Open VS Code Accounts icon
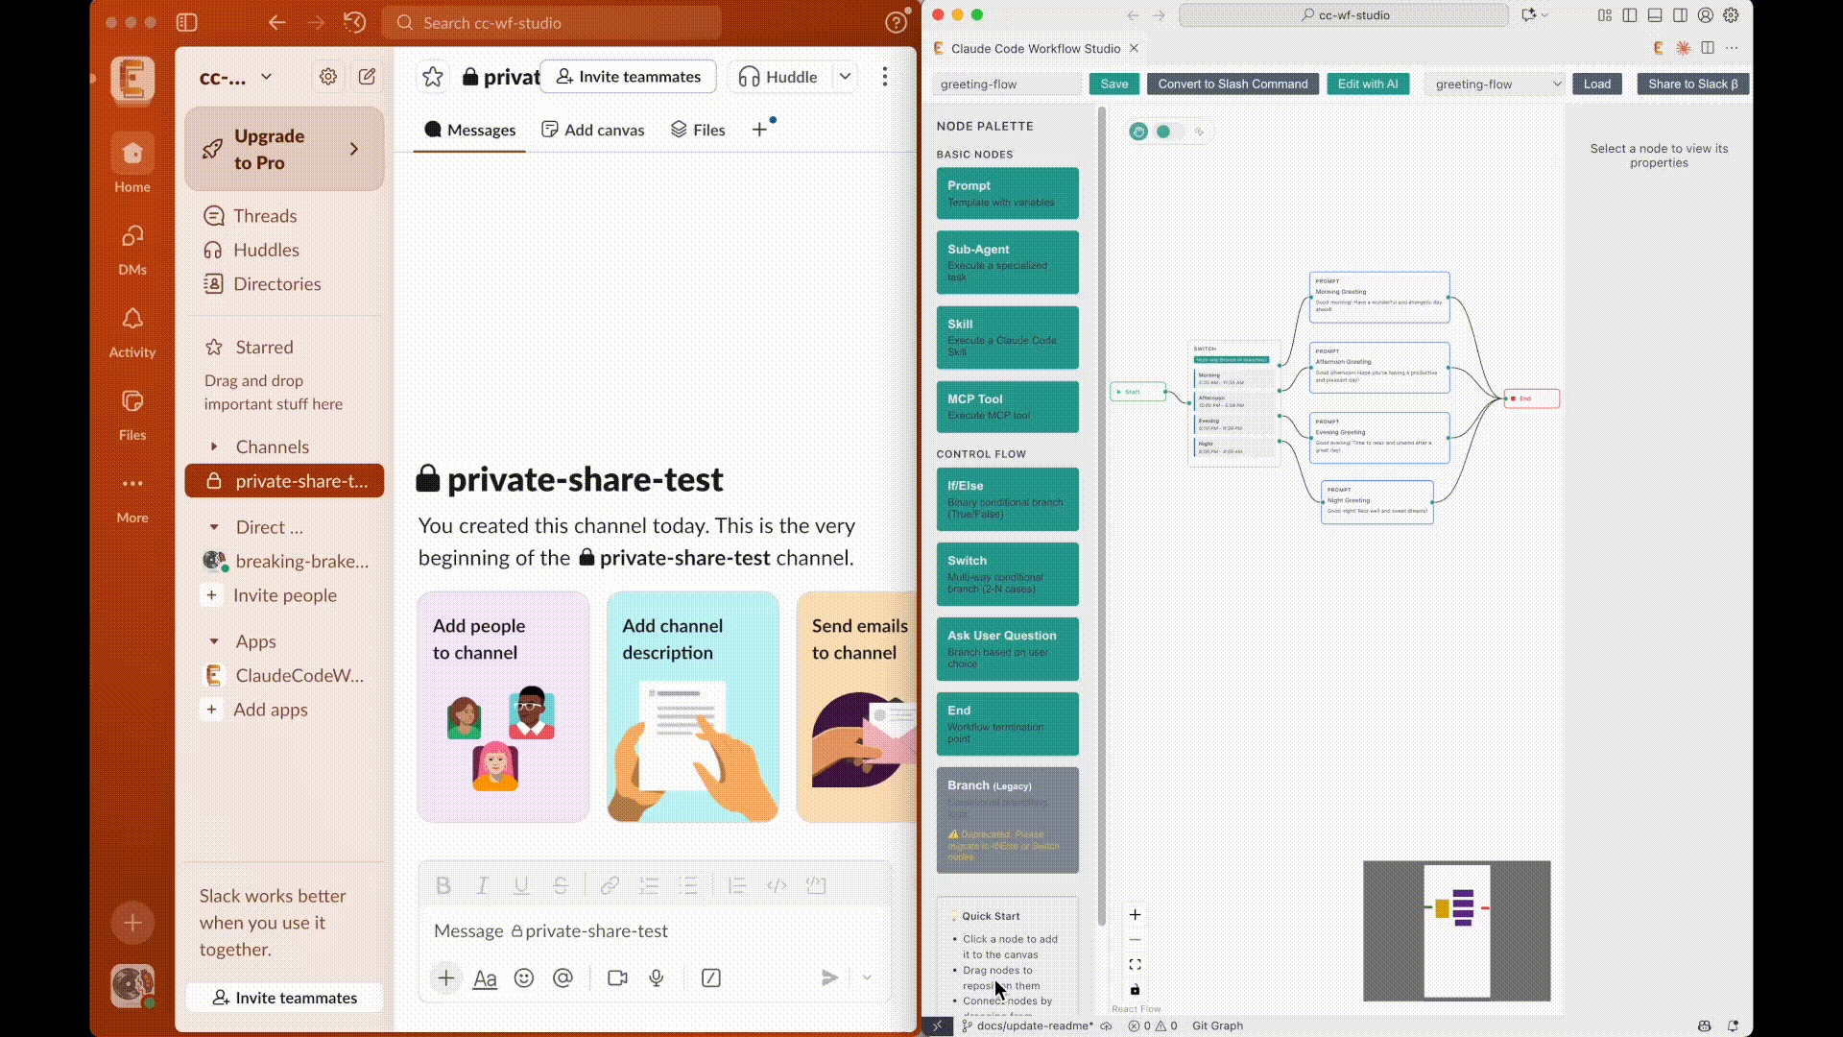This screenshot has width=1843, height=1037. 1706,15
